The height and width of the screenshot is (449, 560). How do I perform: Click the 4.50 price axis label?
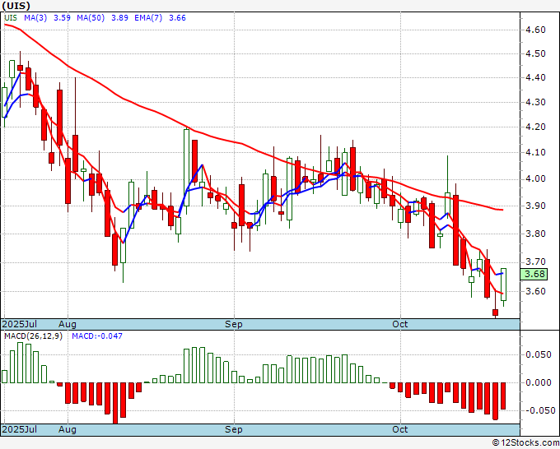[536, 53]
